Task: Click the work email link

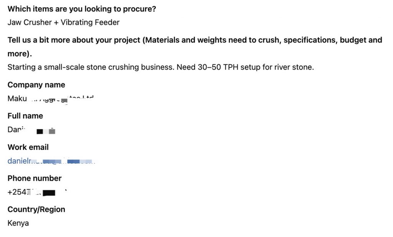Action: pyautogui.click(x=51, y=161)
